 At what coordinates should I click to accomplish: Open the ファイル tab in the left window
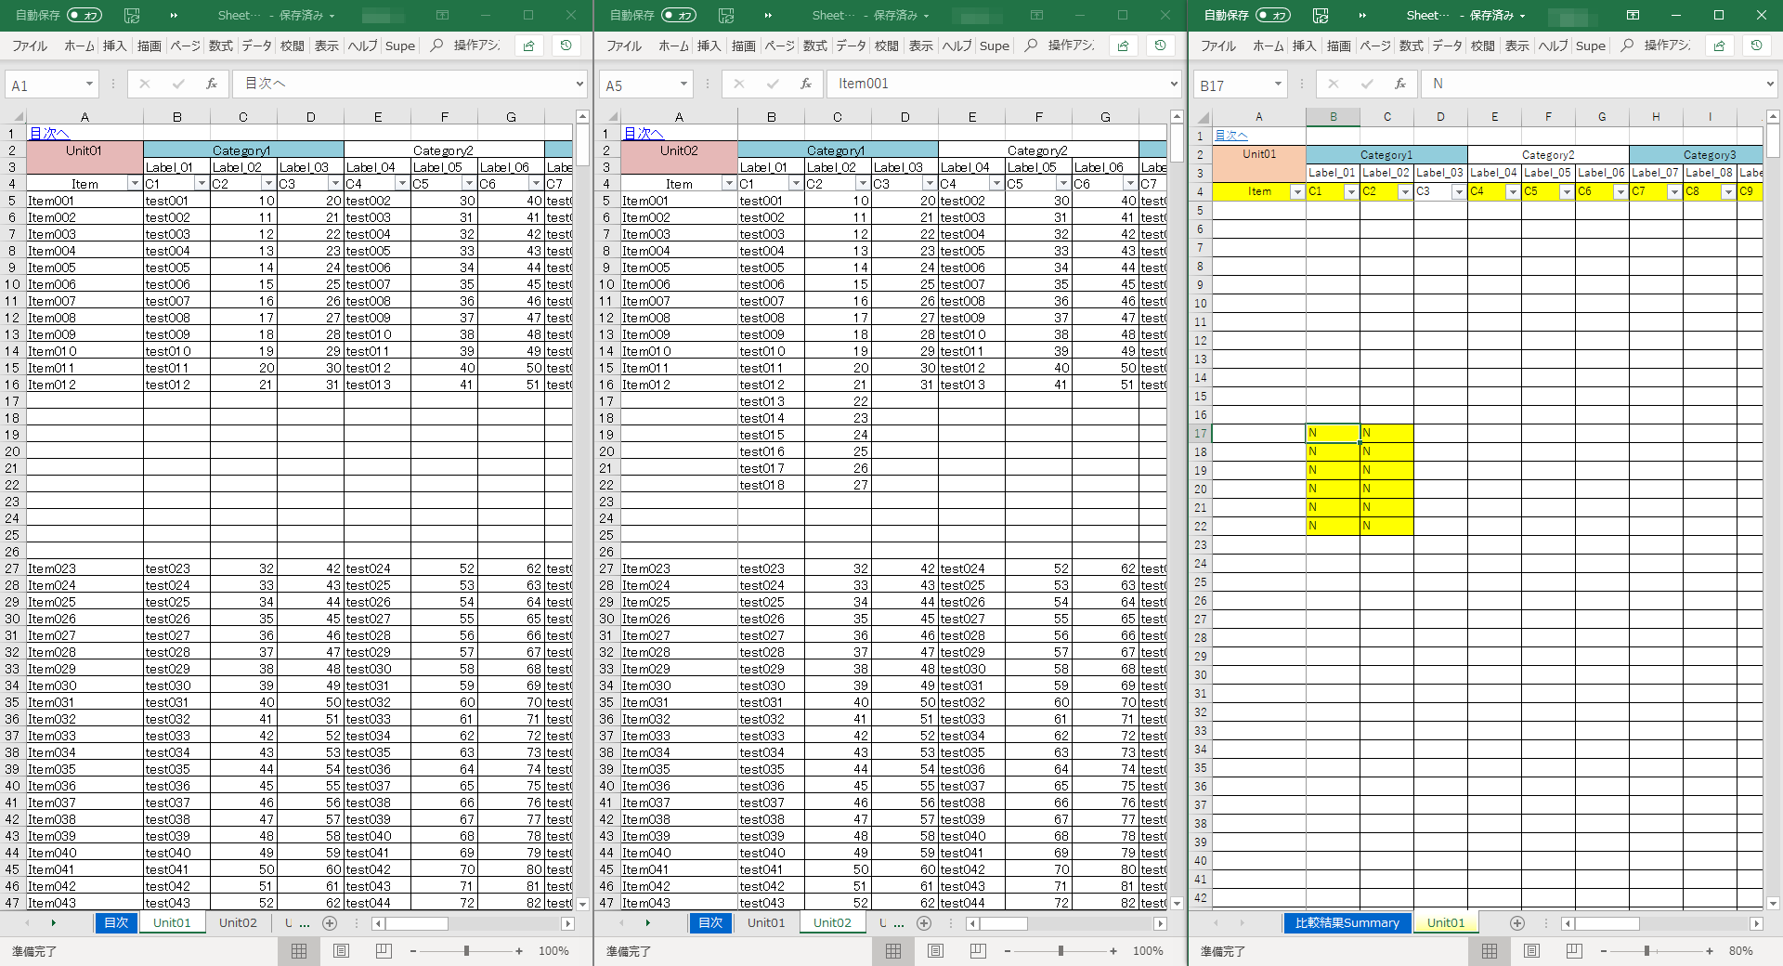30,46
